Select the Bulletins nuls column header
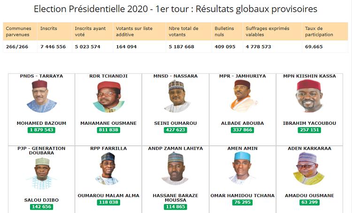Image resolution: width=352 pixels, height=213 pixels. [x=227, y=31]
